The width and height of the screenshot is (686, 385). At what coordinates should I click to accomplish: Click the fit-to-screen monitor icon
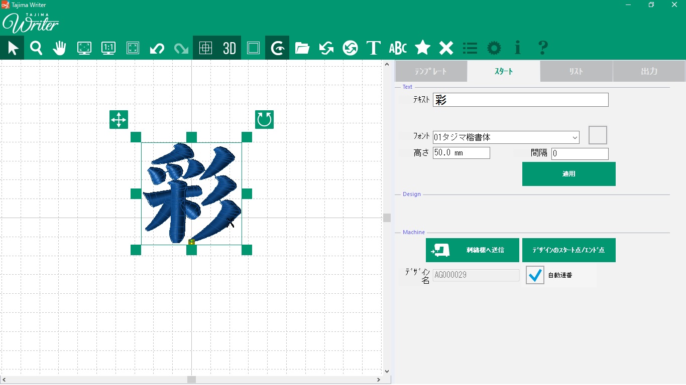[x=84, y=48]
